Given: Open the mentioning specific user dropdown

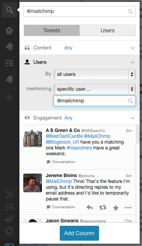Looking at the screenshot, I should (x=94, y=89).
